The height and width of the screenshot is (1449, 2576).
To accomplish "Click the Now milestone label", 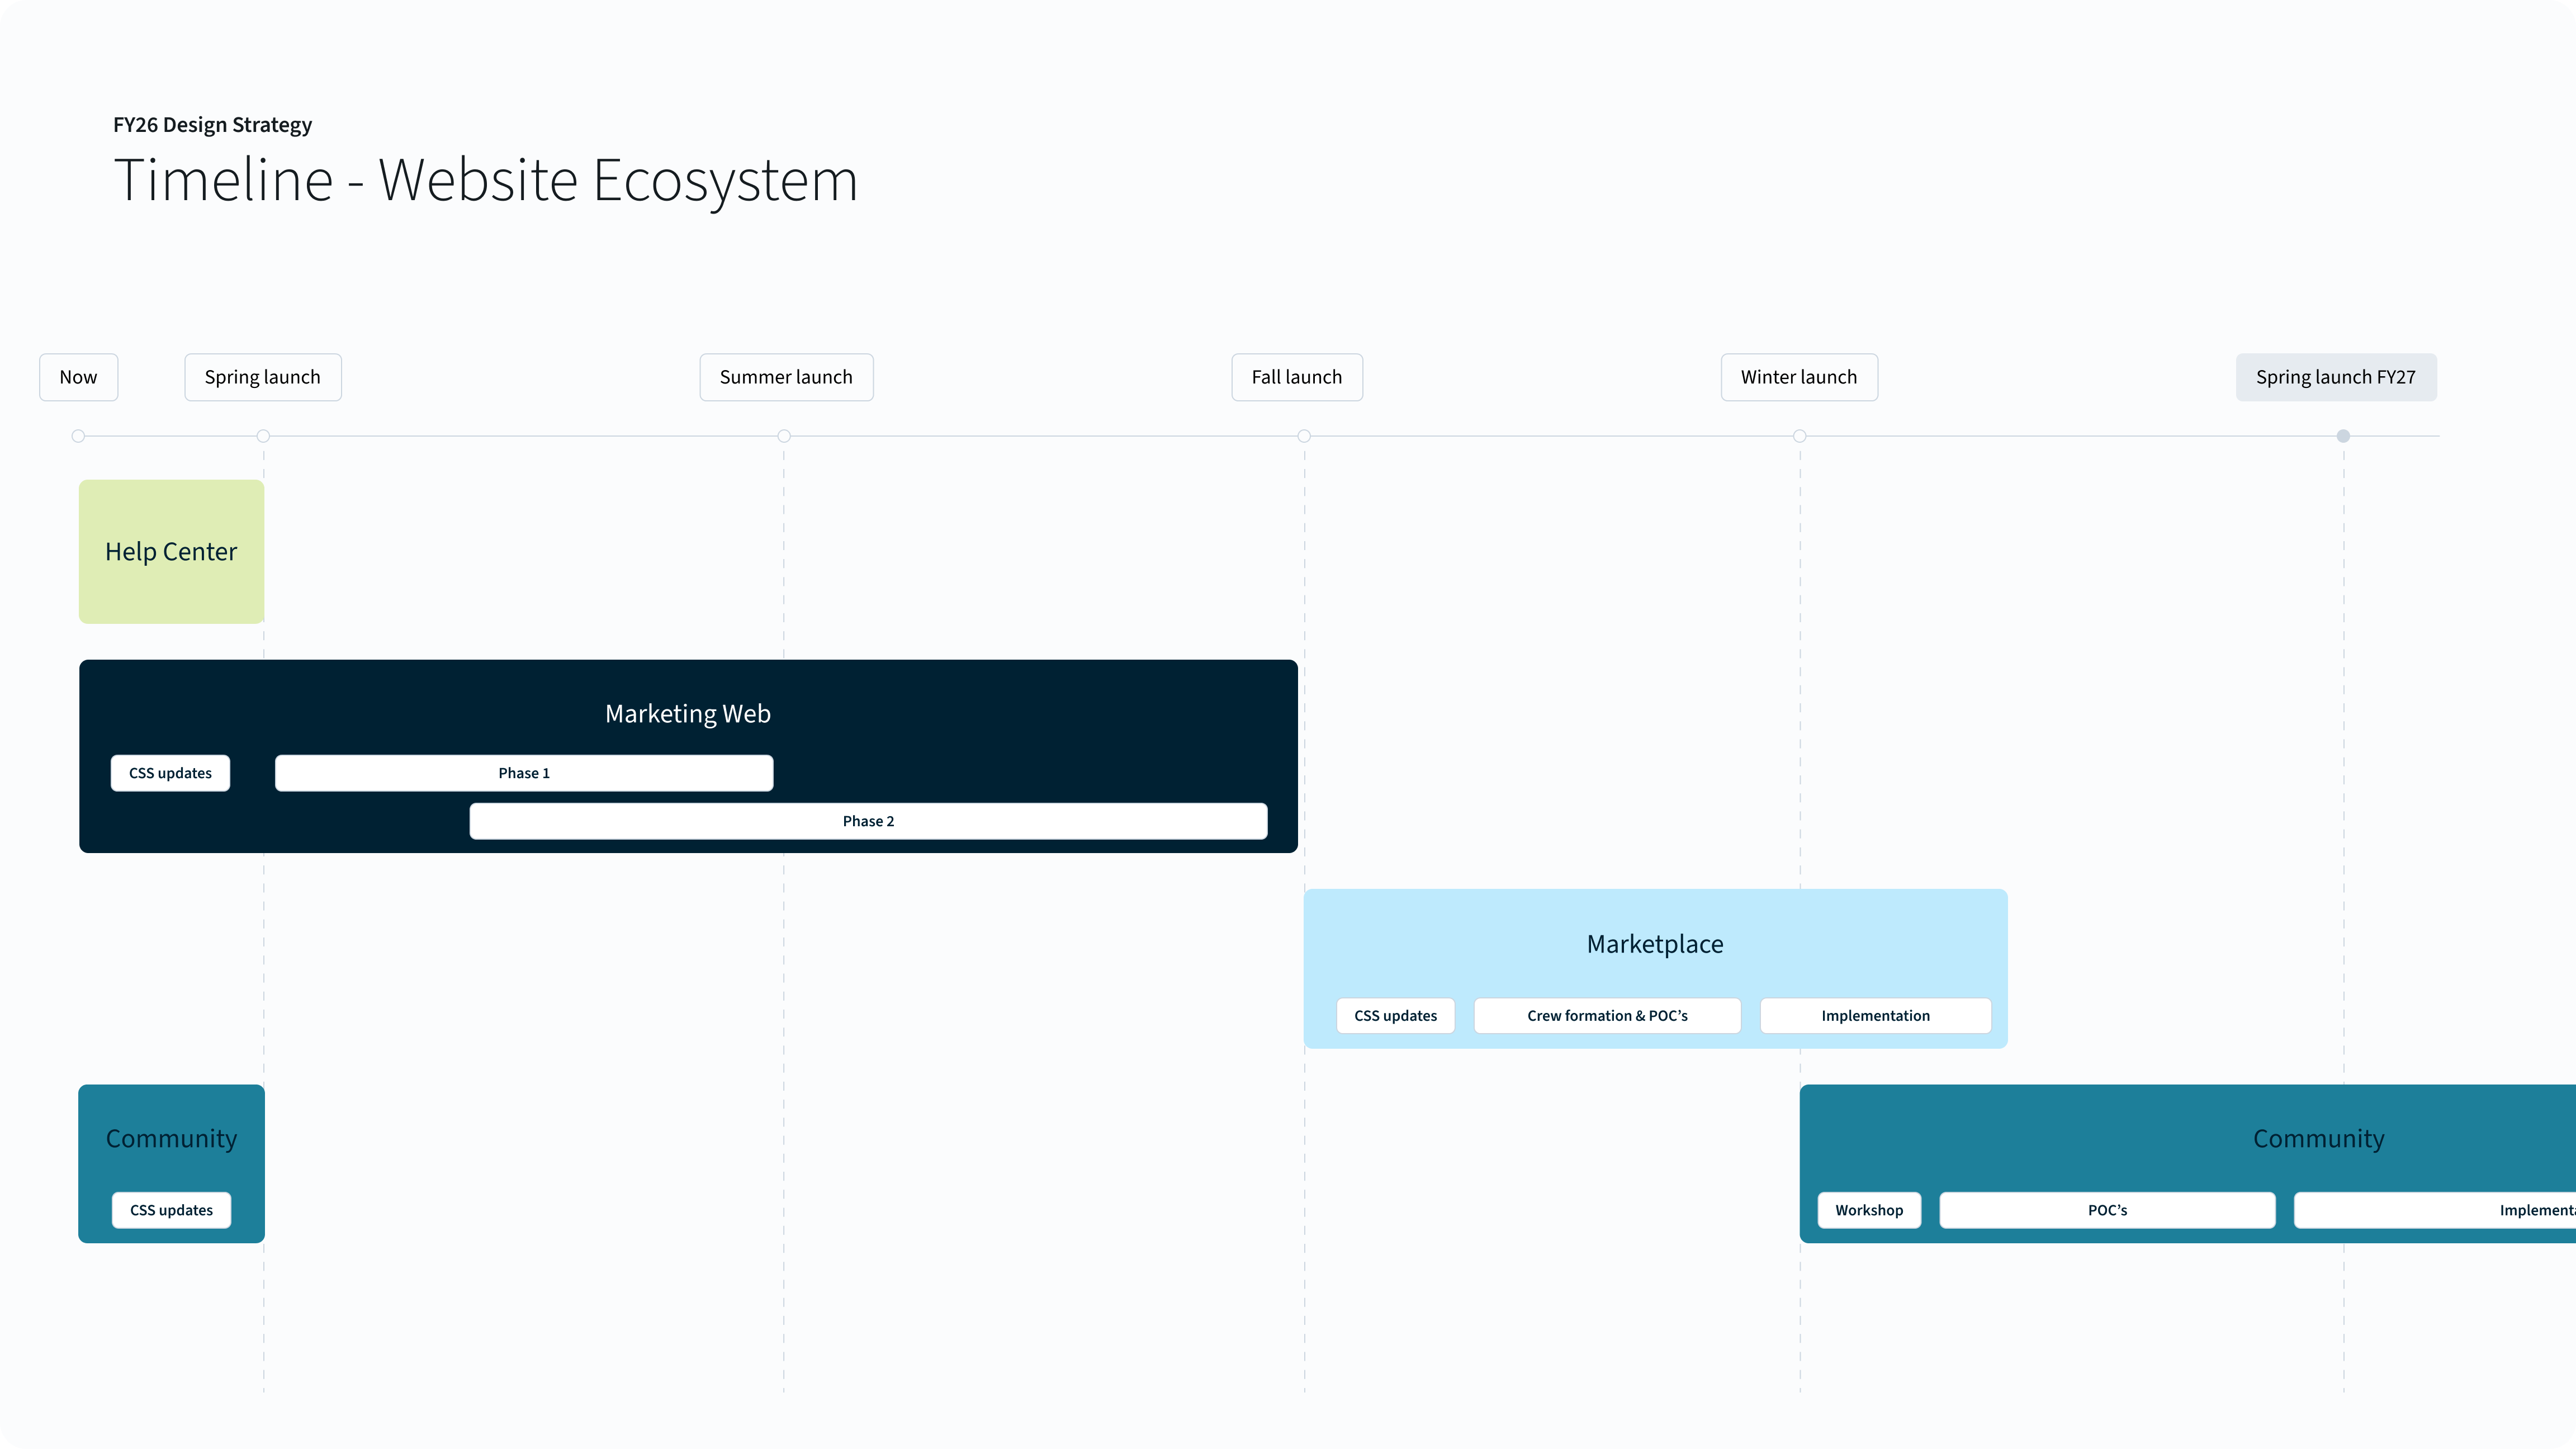I will click(x=78, y=377).
